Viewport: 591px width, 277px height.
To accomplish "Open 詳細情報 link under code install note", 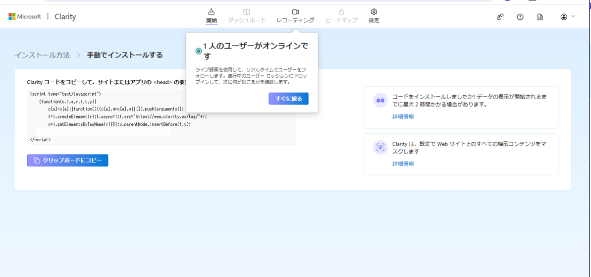I will point(403,116).
